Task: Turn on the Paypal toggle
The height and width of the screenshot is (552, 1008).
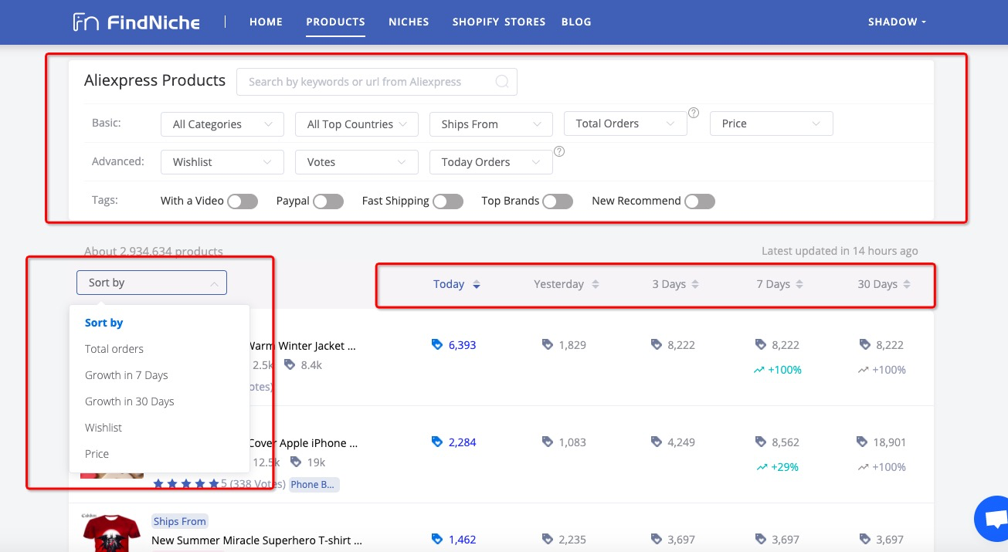Action: [328, 201]
